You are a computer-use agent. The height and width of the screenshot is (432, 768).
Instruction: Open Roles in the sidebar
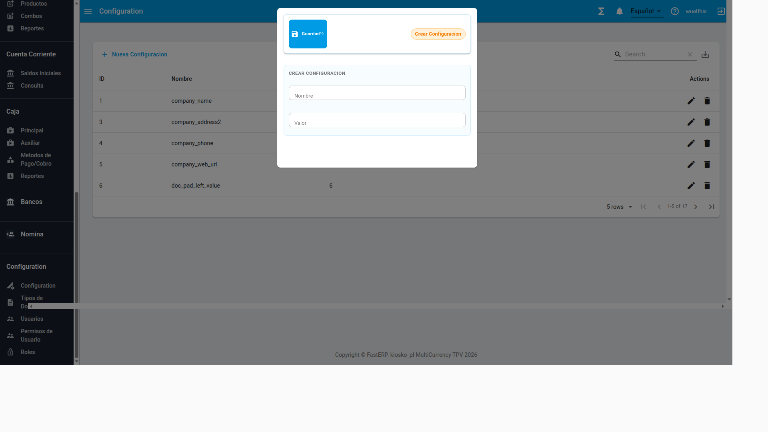(x=28, y=352)
